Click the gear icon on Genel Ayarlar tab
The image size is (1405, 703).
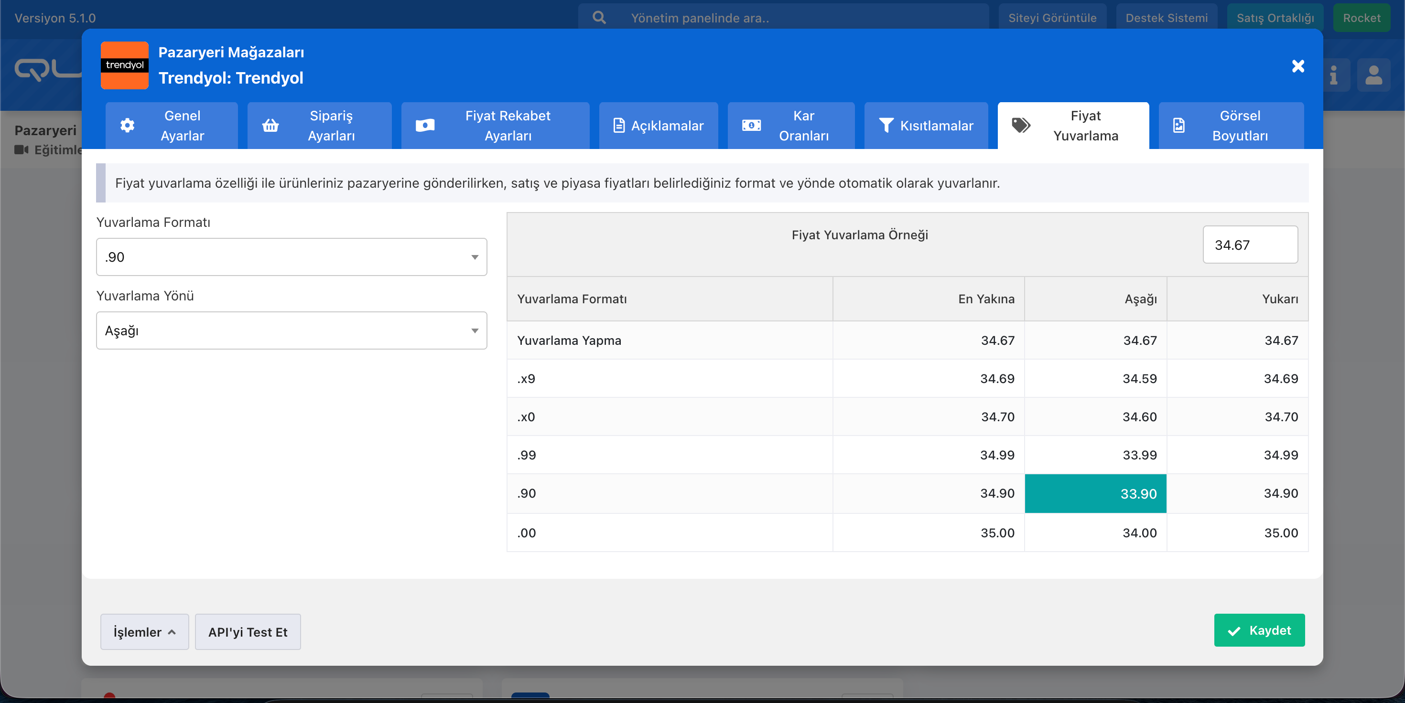pyautogui.click(x=127, y=125)
